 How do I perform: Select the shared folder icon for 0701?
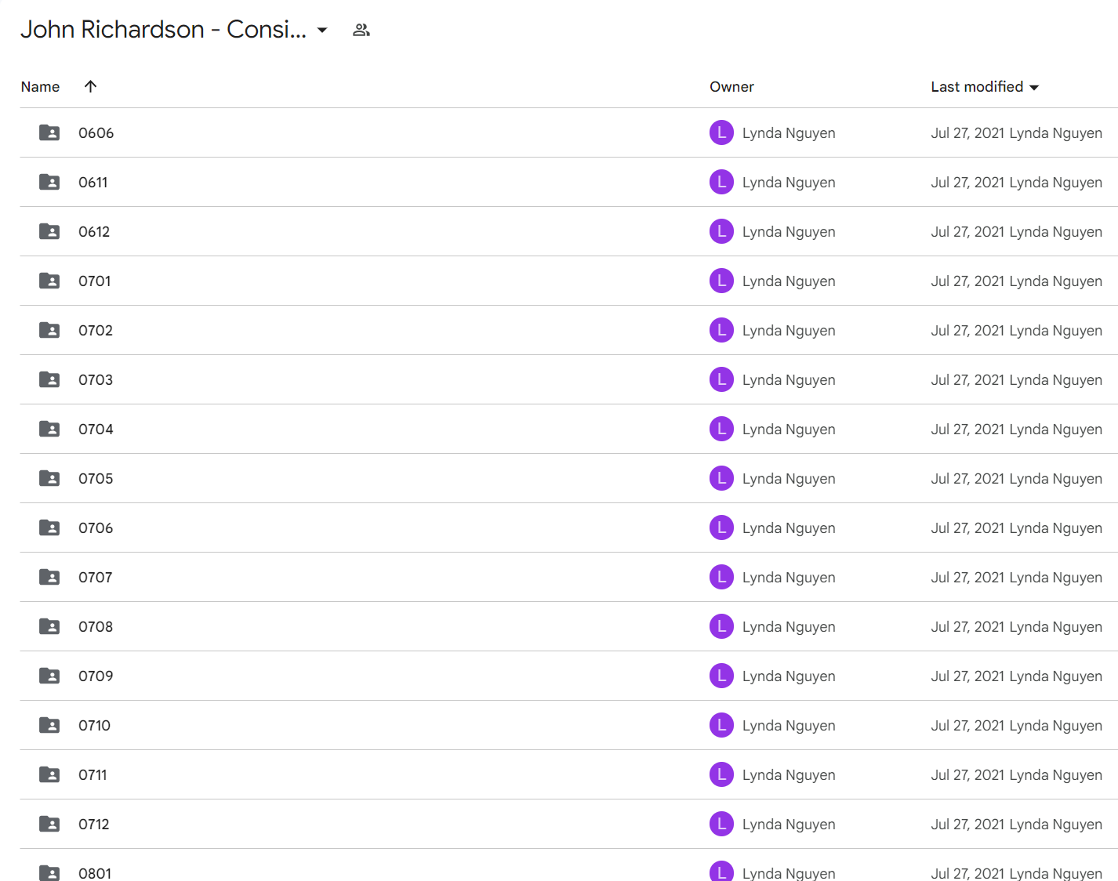[49, 281]
